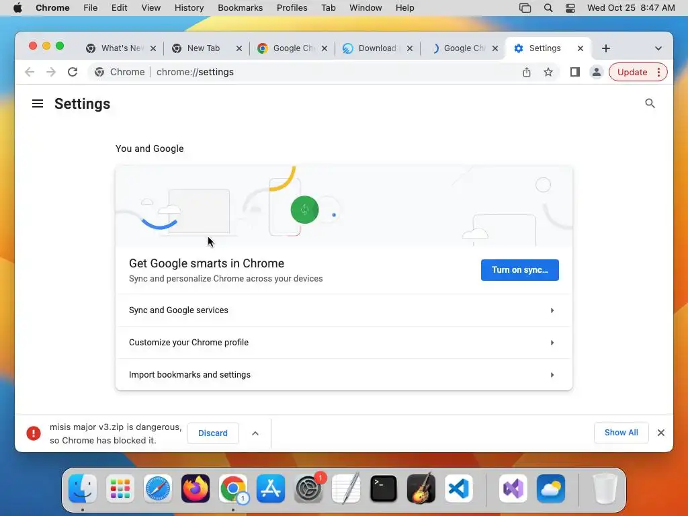Image resolution: width=688 pixels, height=516 pixels.
Task: Discard the dangerous zip file
Action: pyautogui.click(x=213, y=433)
